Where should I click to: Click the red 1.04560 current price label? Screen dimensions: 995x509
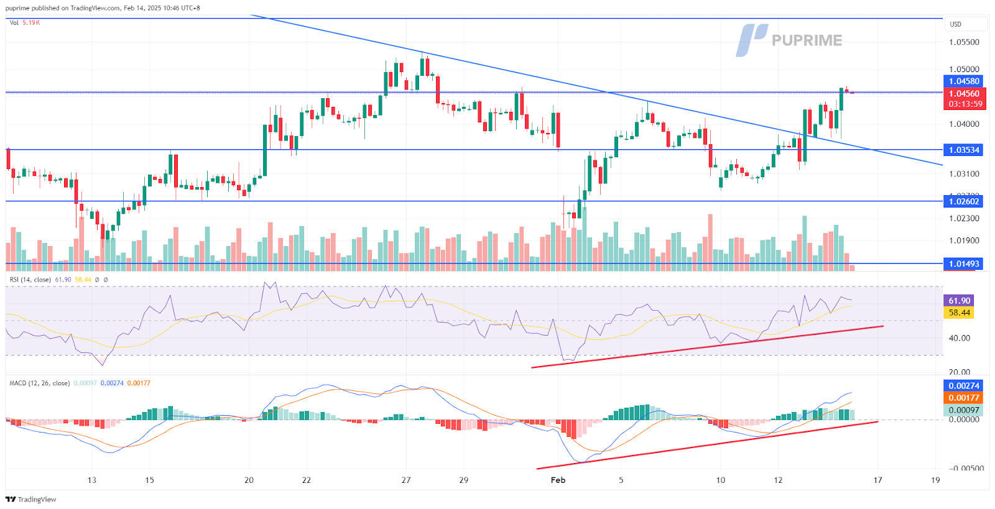pos(964,94)
